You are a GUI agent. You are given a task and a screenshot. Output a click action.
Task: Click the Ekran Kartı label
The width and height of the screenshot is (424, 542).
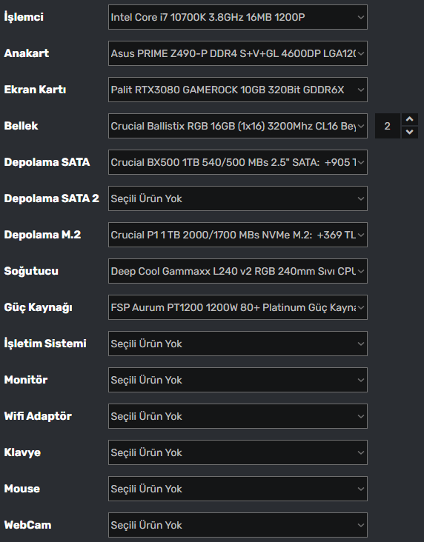(x=35, y=90)
